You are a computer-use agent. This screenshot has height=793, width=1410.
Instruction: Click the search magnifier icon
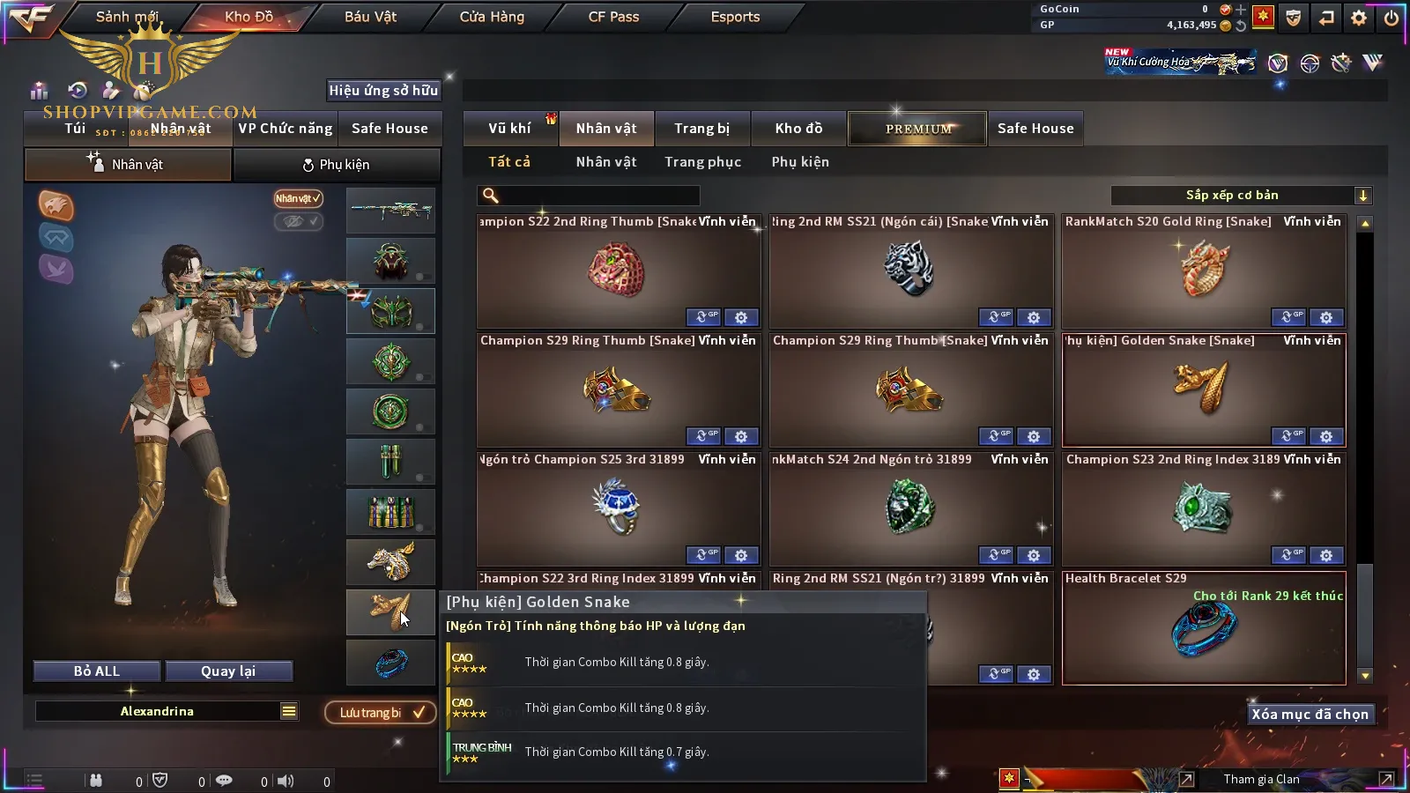[x=491, y=196]
